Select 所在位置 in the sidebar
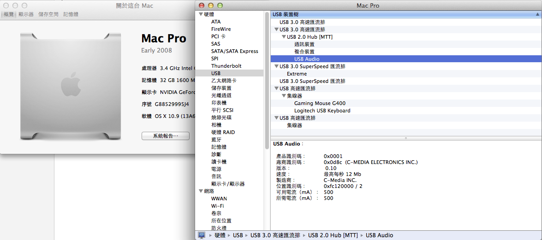 [x=221, y=221]
